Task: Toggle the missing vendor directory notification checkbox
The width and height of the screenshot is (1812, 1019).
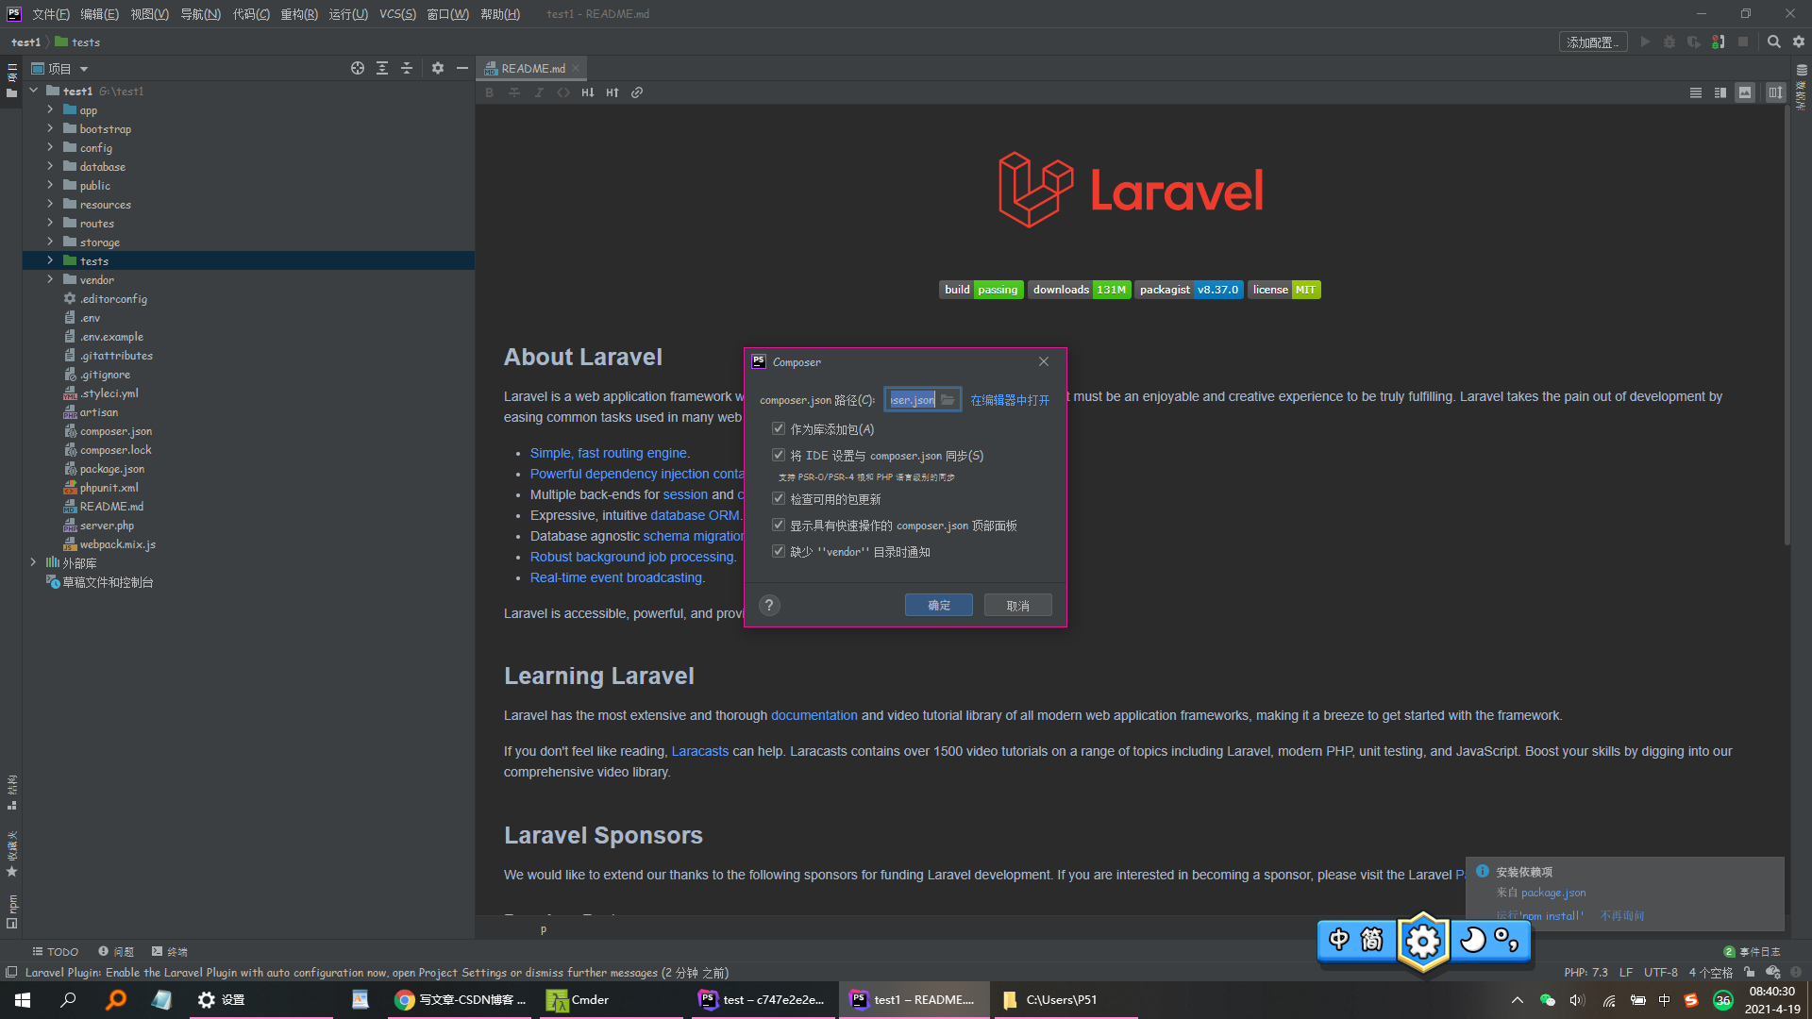Action: (x=779, y=552)
